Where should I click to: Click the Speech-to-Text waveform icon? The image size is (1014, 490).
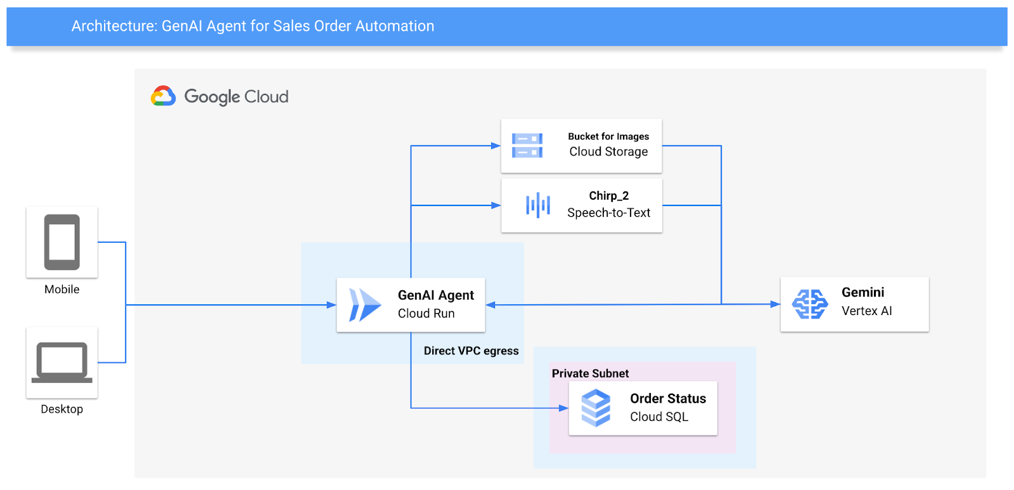[x=538, y=205]
